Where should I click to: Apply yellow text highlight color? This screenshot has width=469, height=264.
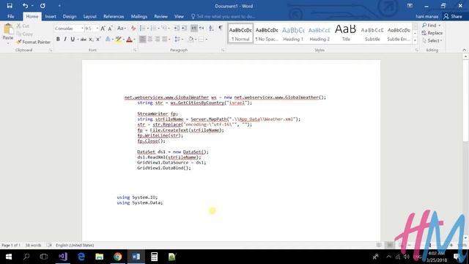tap(119, 39)
